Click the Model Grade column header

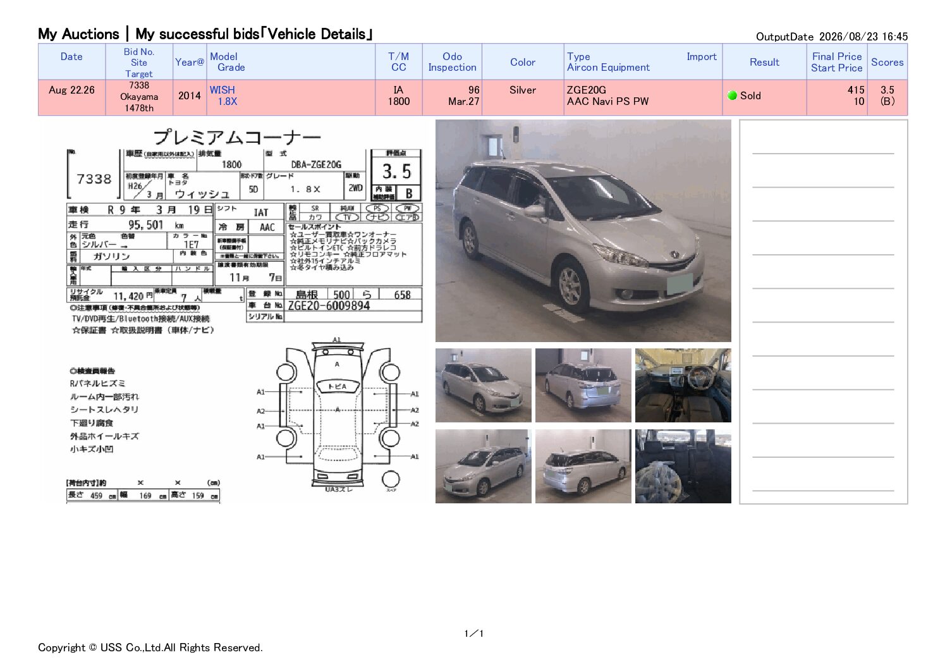pyautogui.click(x=291, y=62)
